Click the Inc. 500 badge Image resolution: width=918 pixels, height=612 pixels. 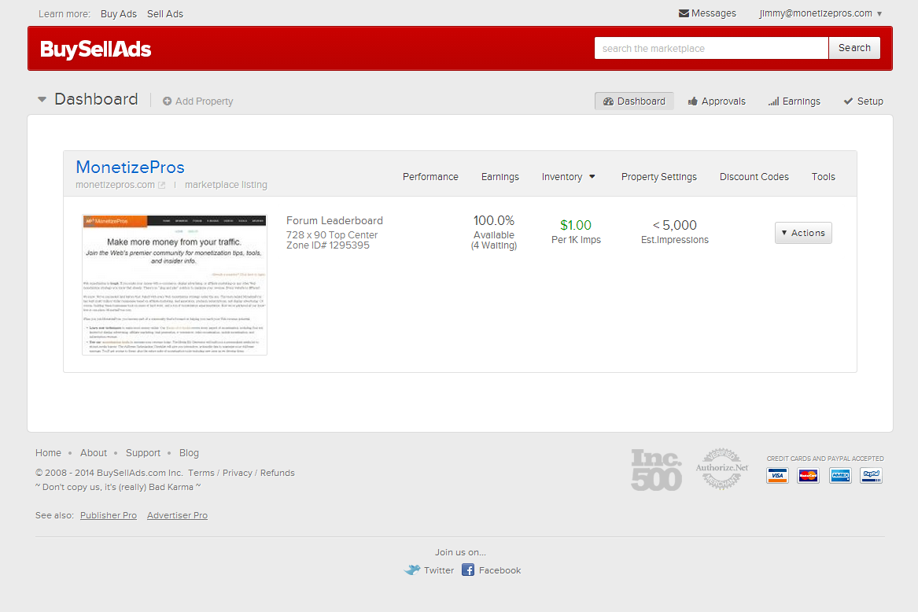[656, 470]
